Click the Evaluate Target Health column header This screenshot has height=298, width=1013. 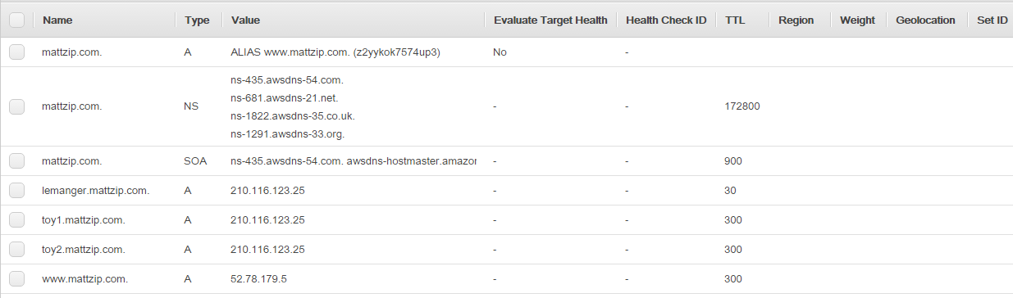550,20
